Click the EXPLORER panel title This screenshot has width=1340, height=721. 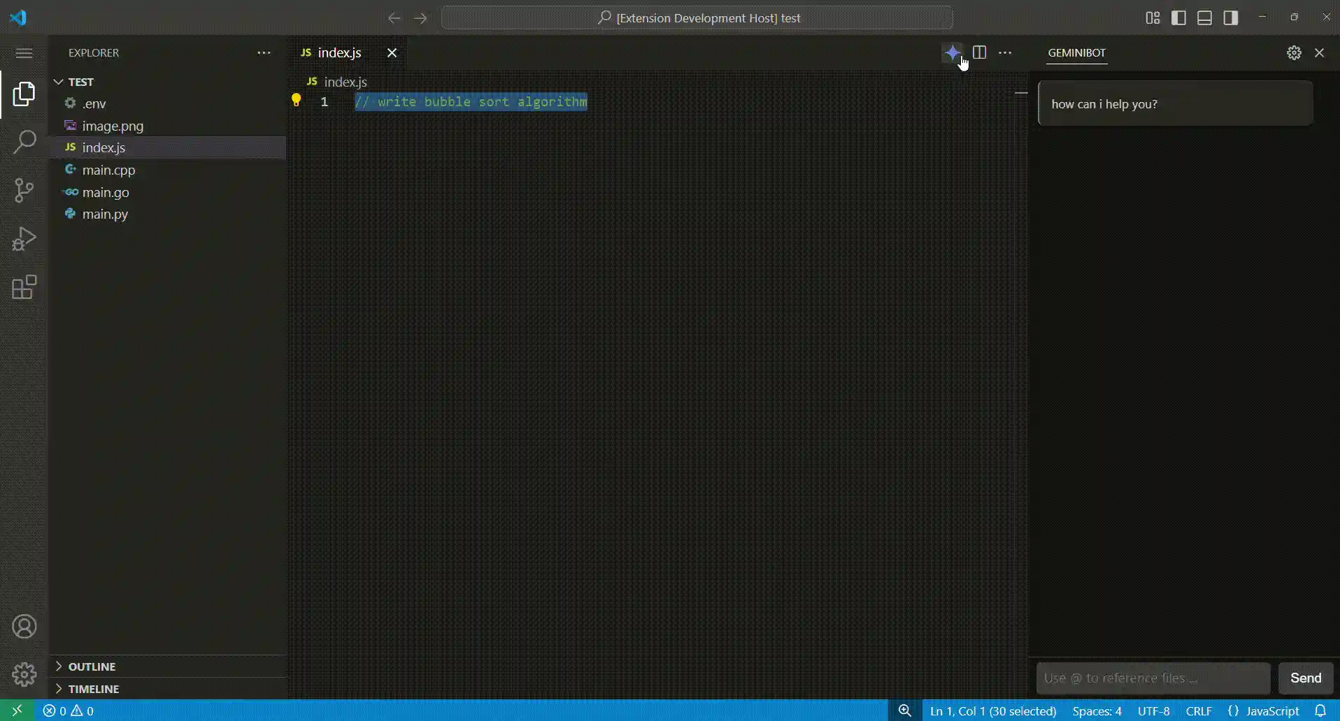point(94,53)
